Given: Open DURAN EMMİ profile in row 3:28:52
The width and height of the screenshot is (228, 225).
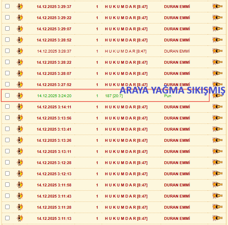Looking at the screenshot, I should coord(177,40).
